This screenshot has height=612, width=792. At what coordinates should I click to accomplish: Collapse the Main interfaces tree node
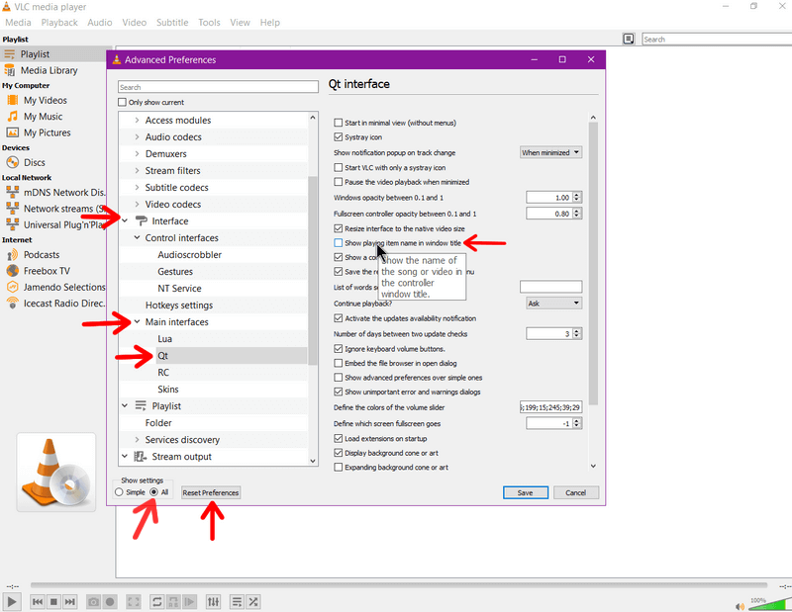coord(137,322)
